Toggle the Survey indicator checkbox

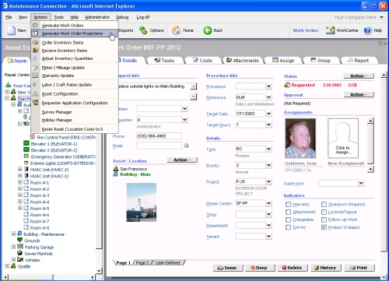288,227
